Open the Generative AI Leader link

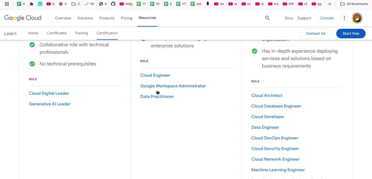[x=50, y=104]
